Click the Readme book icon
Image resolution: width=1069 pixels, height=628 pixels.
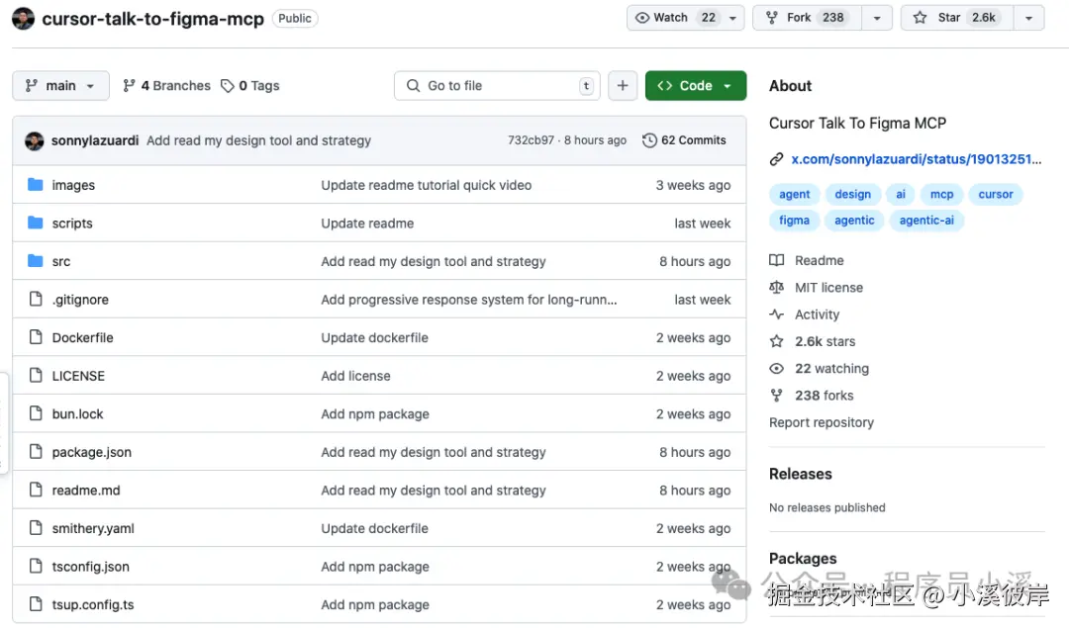(x=777, y=261)
